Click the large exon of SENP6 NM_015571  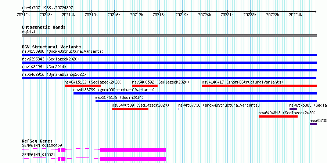tap(133, 159)
